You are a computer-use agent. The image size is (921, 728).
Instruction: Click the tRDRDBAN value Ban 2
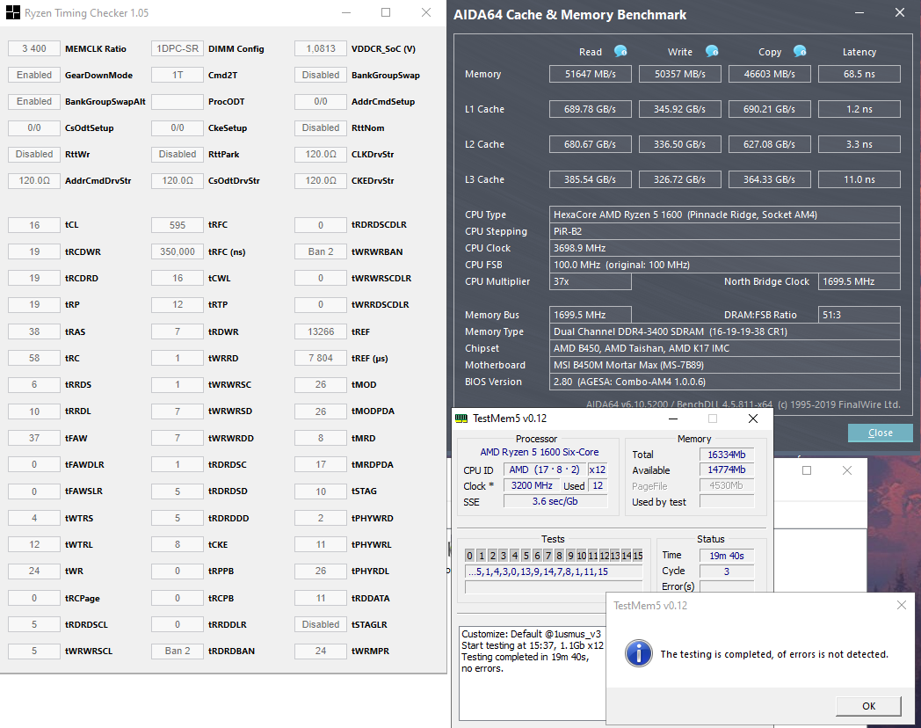tap(178, 651)
